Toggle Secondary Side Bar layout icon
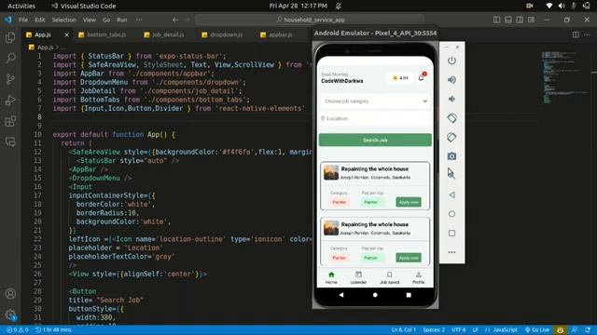The image size is (597, 335). click(520, 20)
